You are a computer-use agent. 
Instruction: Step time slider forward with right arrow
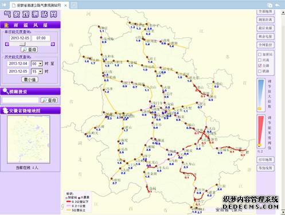point(53,44)
